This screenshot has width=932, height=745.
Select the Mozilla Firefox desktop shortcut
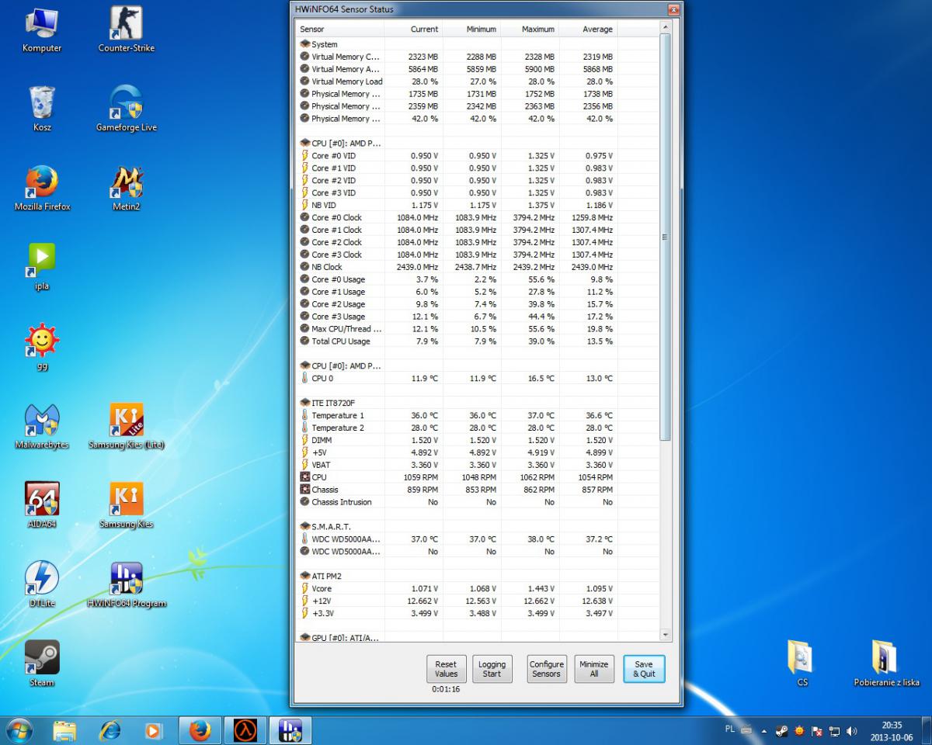pyautogui.click(x=42, y=188)
